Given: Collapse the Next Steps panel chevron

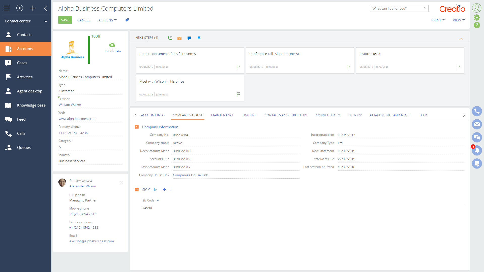Looking at the screenshot, I should (461, 39).
